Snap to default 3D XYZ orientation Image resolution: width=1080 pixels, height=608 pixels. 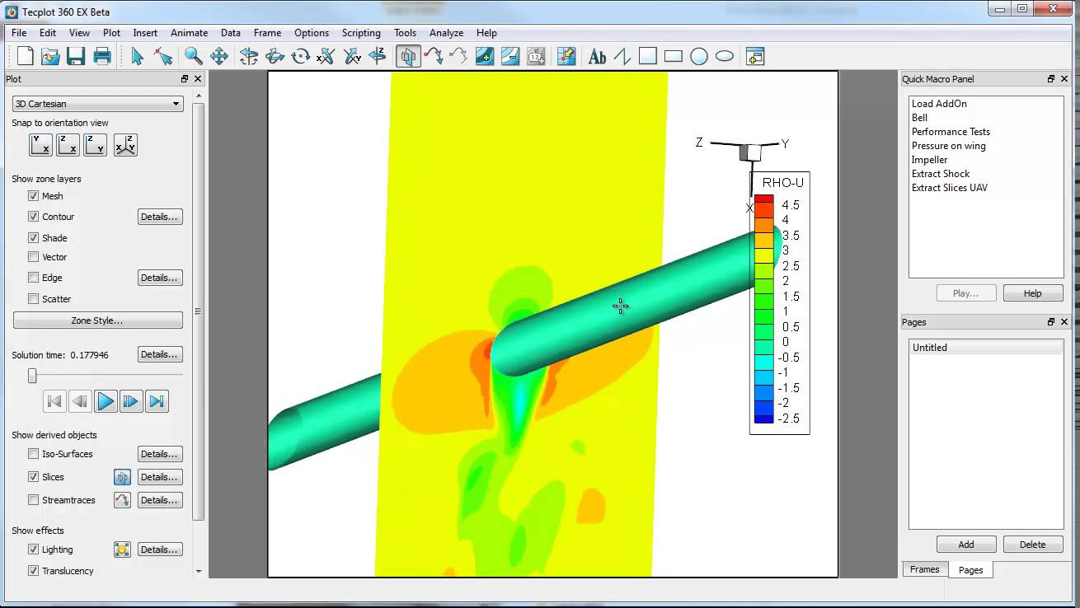(x=125, y=145)
